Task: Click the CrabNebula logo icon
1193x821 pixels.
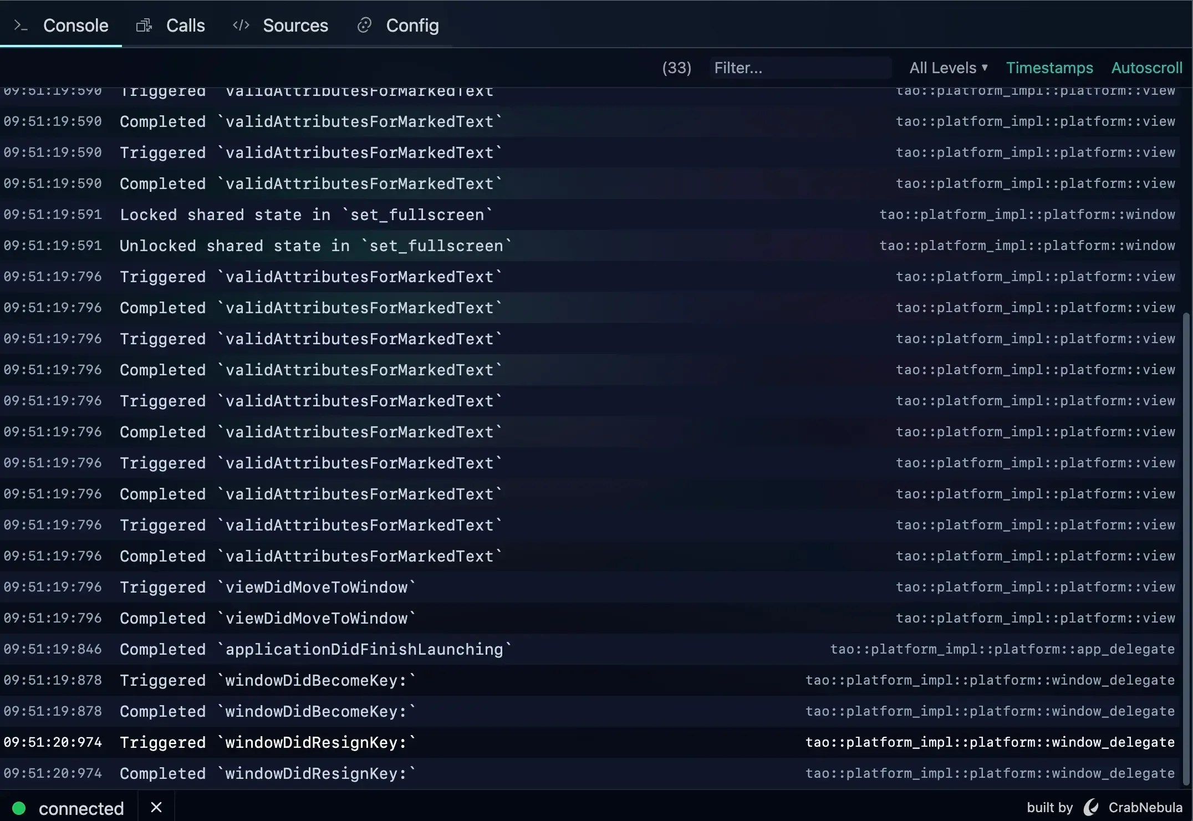Action: tap(1091, 808)
